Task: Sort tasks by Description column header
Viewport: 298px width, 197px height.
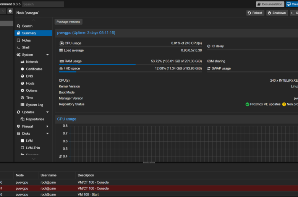Action: pos(186,175)
